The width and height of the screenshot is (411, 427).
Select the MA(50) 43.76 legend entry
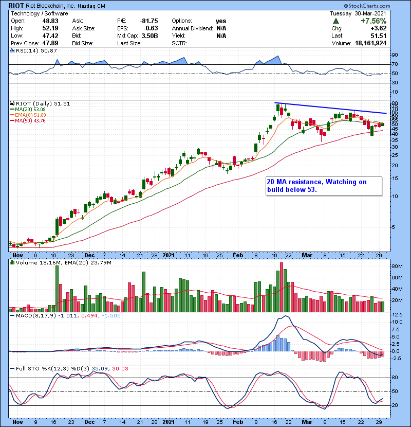pyautogui.click(x=28, y=121)
